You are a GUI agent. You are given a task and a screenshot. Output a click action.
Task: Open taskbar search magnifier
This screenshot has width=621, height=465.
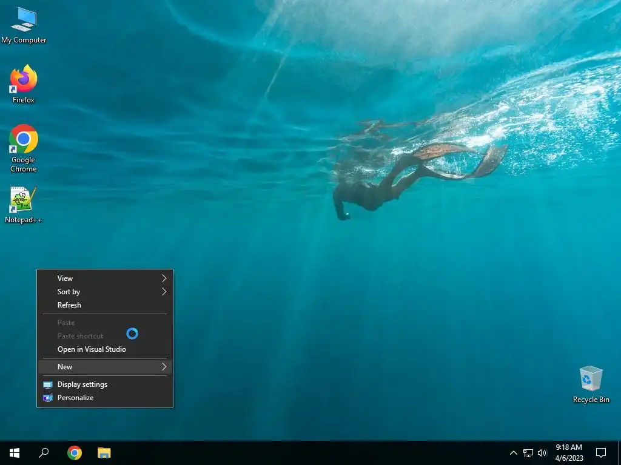(44, 453)
